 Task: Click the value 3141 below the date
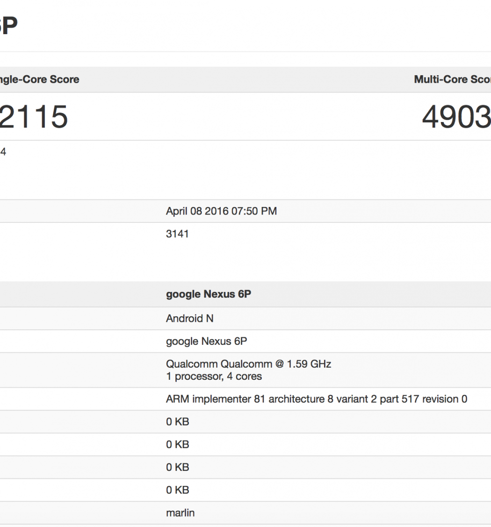click(177, 234)
